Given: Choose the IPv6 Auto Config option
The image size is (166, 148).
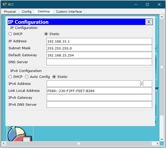Looking at the screenshot, I should [27, 77].
